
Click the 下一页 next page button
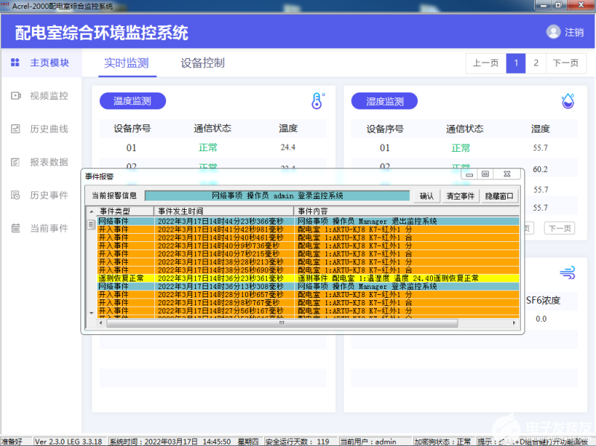(565, 63)
